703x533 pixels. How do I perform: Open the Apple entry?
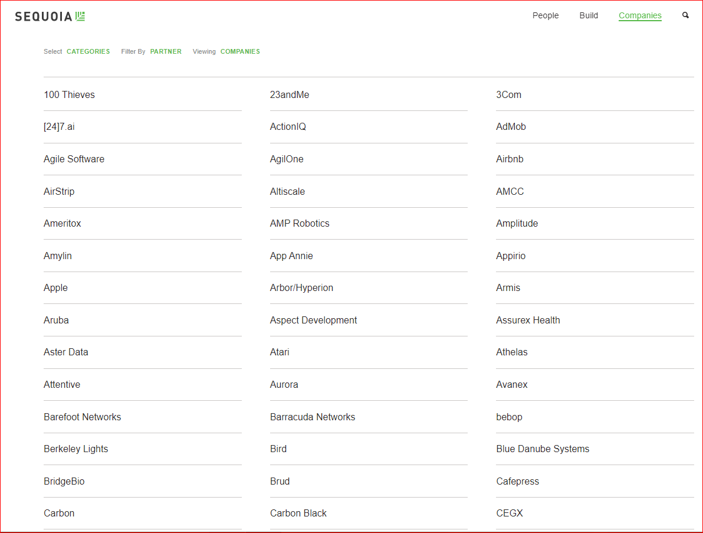click(x=55, y=287)
